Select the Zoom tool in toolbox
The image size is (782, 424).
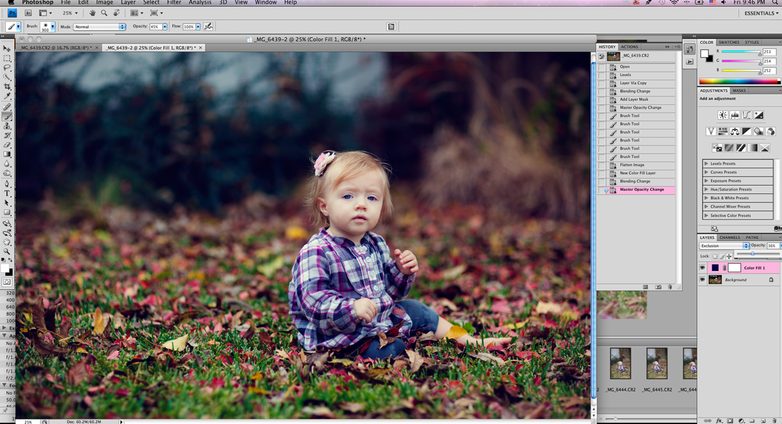pyautogui.click(x=7, y=251)
